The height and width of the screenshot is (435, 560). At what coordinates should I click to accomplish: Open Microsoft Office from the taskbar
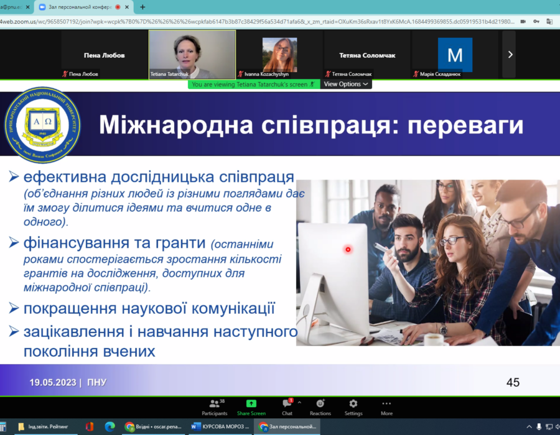(x=90, y=426)
